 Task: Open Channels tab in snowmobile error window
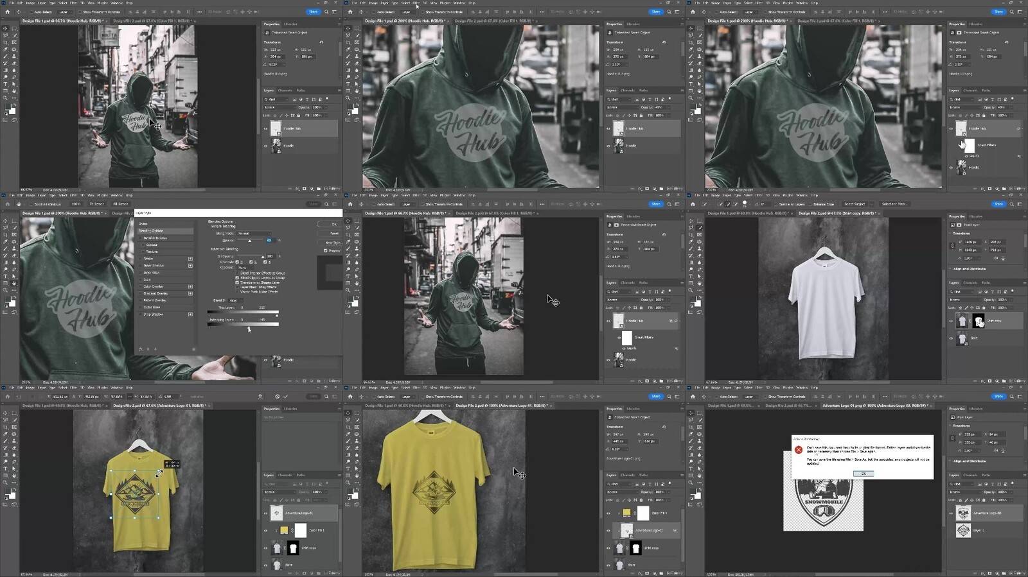click(970, 475)
